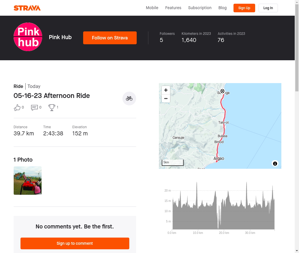299x253 pixels.
Task: Click the Pink Hub profile avatar
Action: tap(28, 37)
